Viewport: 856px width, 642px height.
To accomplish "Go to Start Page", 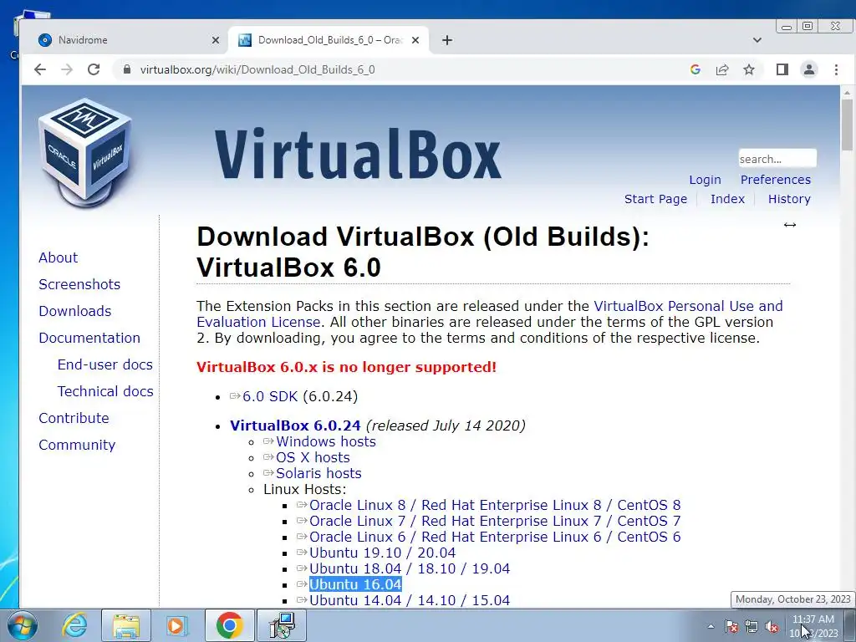I will 655,199.
